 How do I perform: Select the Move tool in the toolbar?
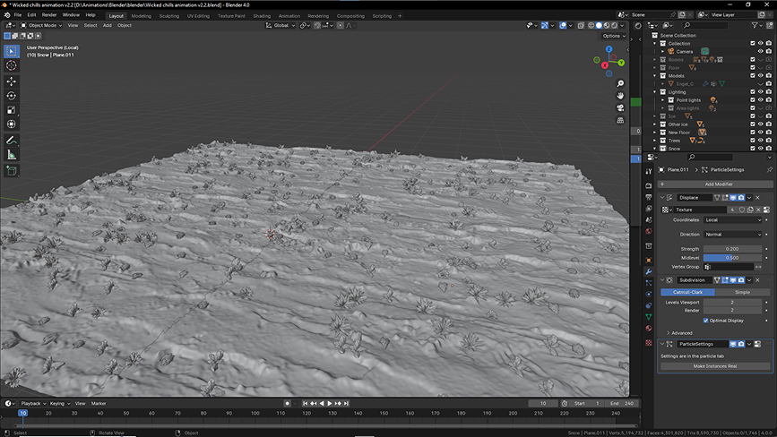12,81
